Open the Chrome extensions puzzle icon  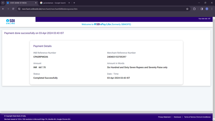(194, 9)
